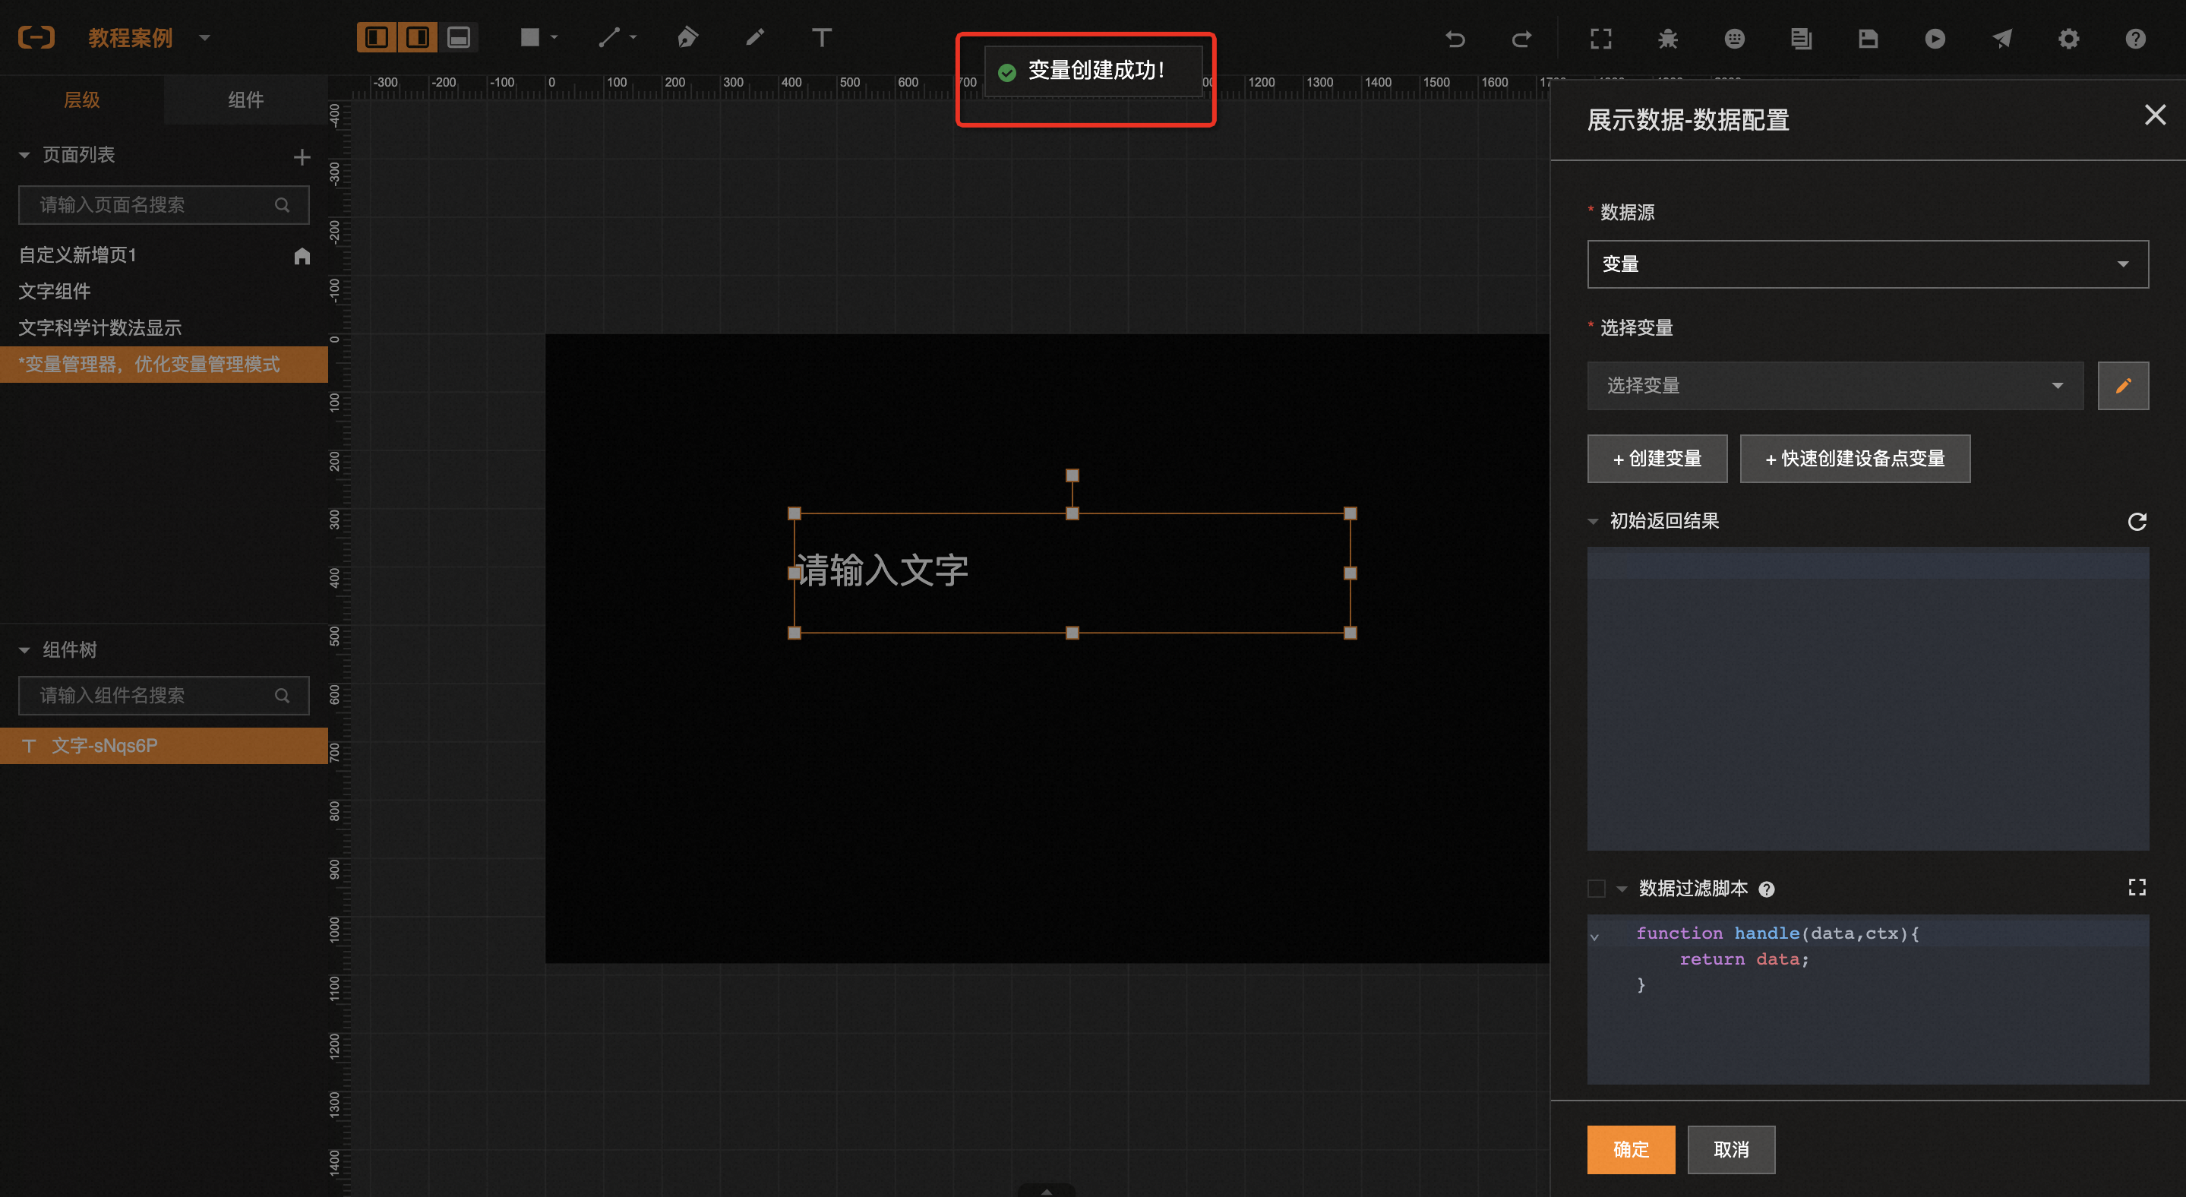The width and height of the screenshot is (2186, 1197).
Task: Refresh the initial return result
Action: coord(2137,521)
